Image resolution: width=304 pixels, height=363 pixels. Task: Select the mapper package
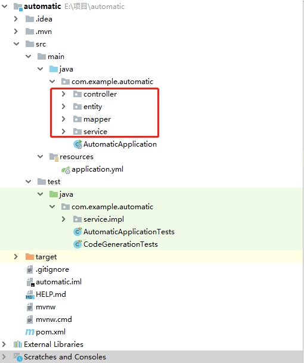click(97, 119)
